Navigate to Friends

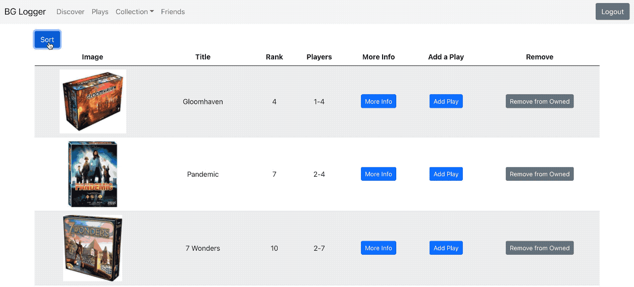(x=173, y=12)
